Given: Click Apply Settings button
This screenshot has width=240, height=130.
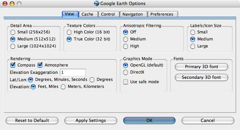Looking at the screenshot, I should 91,121.
